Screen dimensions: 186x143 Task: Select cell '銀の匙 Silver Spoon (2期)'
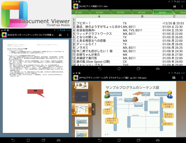click(99, 62)
